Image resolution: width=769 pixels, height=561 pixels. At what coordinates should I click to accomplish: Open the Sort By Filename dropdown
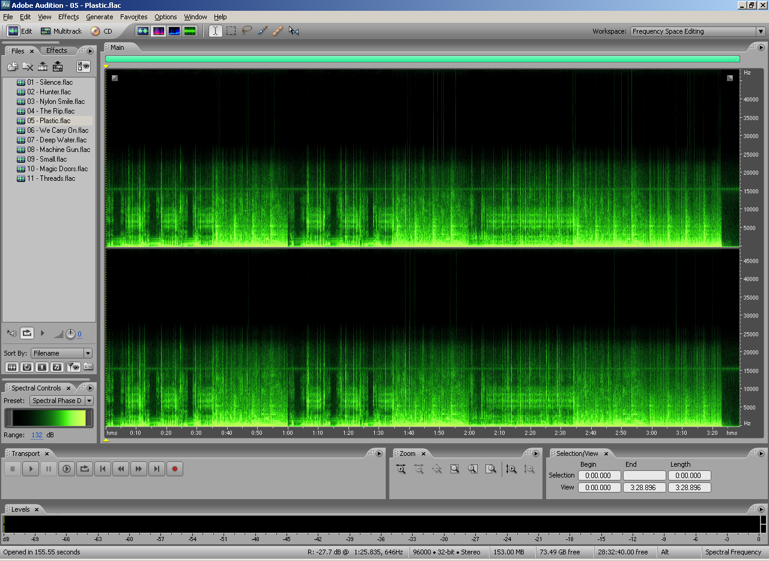point(62,353)
